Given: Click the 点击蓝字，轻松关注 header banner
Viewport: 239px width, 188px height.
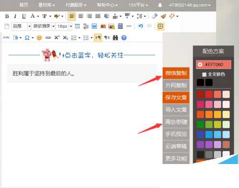Looking at the screenshot, I should 82,55.
